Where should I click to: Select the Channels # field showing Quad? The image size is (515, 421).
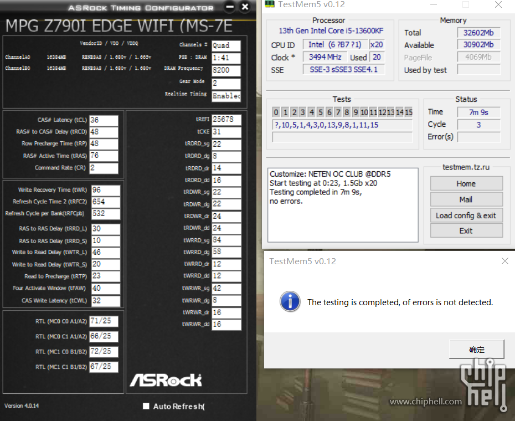(226, 45)
